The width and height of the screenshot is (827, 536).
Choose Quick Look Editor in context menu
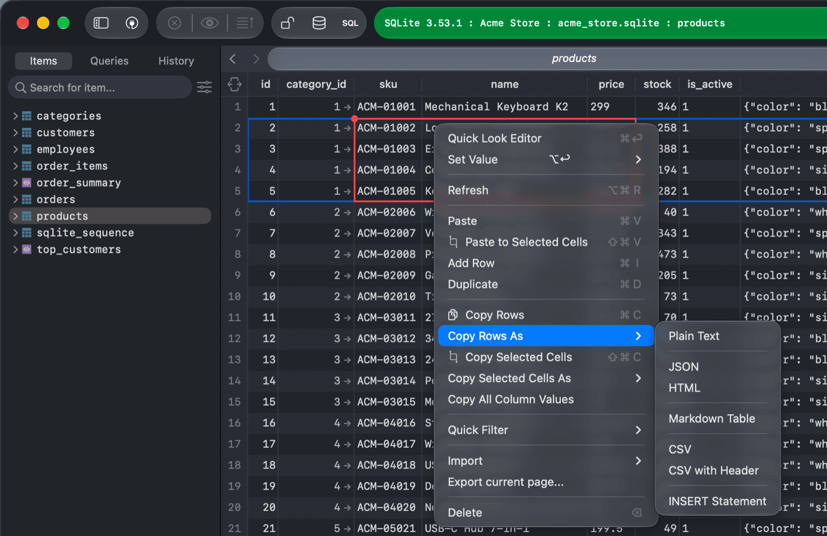[x=545, y=138]
